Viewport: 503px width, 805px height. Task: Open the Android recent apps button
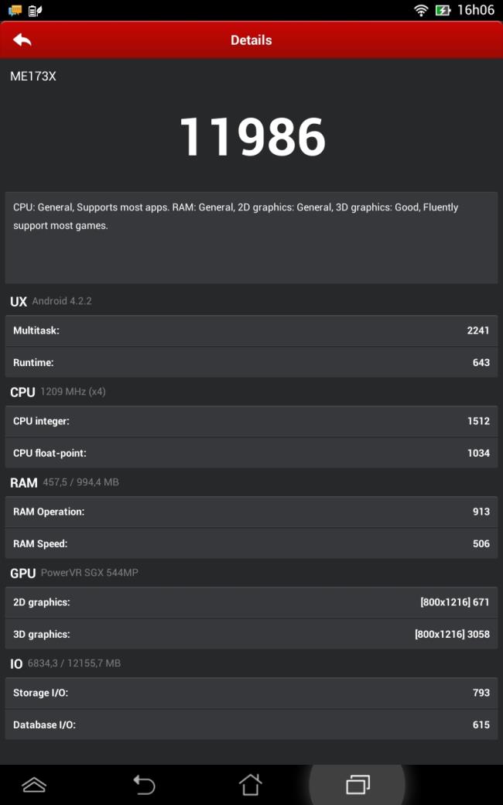[358, 784]
